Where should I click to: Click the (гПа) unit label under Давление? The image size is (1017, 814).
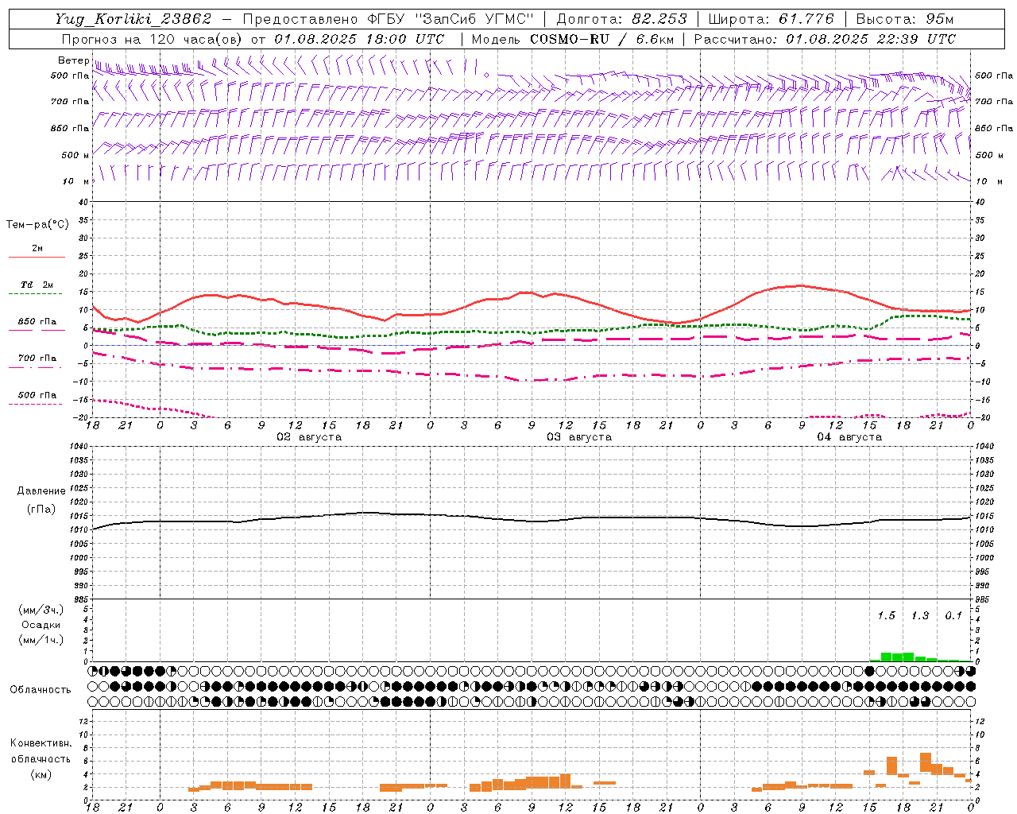(x=41, y=509)
